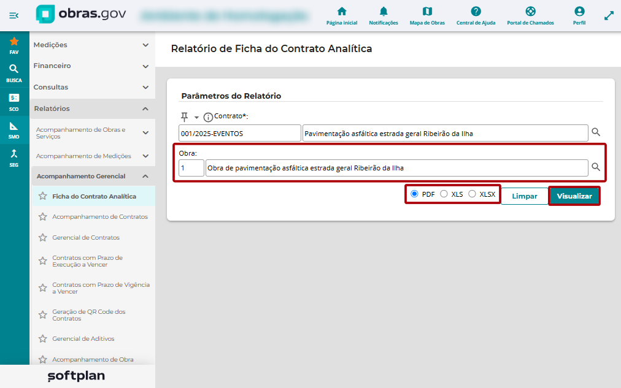The image size is (621, 388).
Task: Click the Obra number field
Action: coord(191,168)
